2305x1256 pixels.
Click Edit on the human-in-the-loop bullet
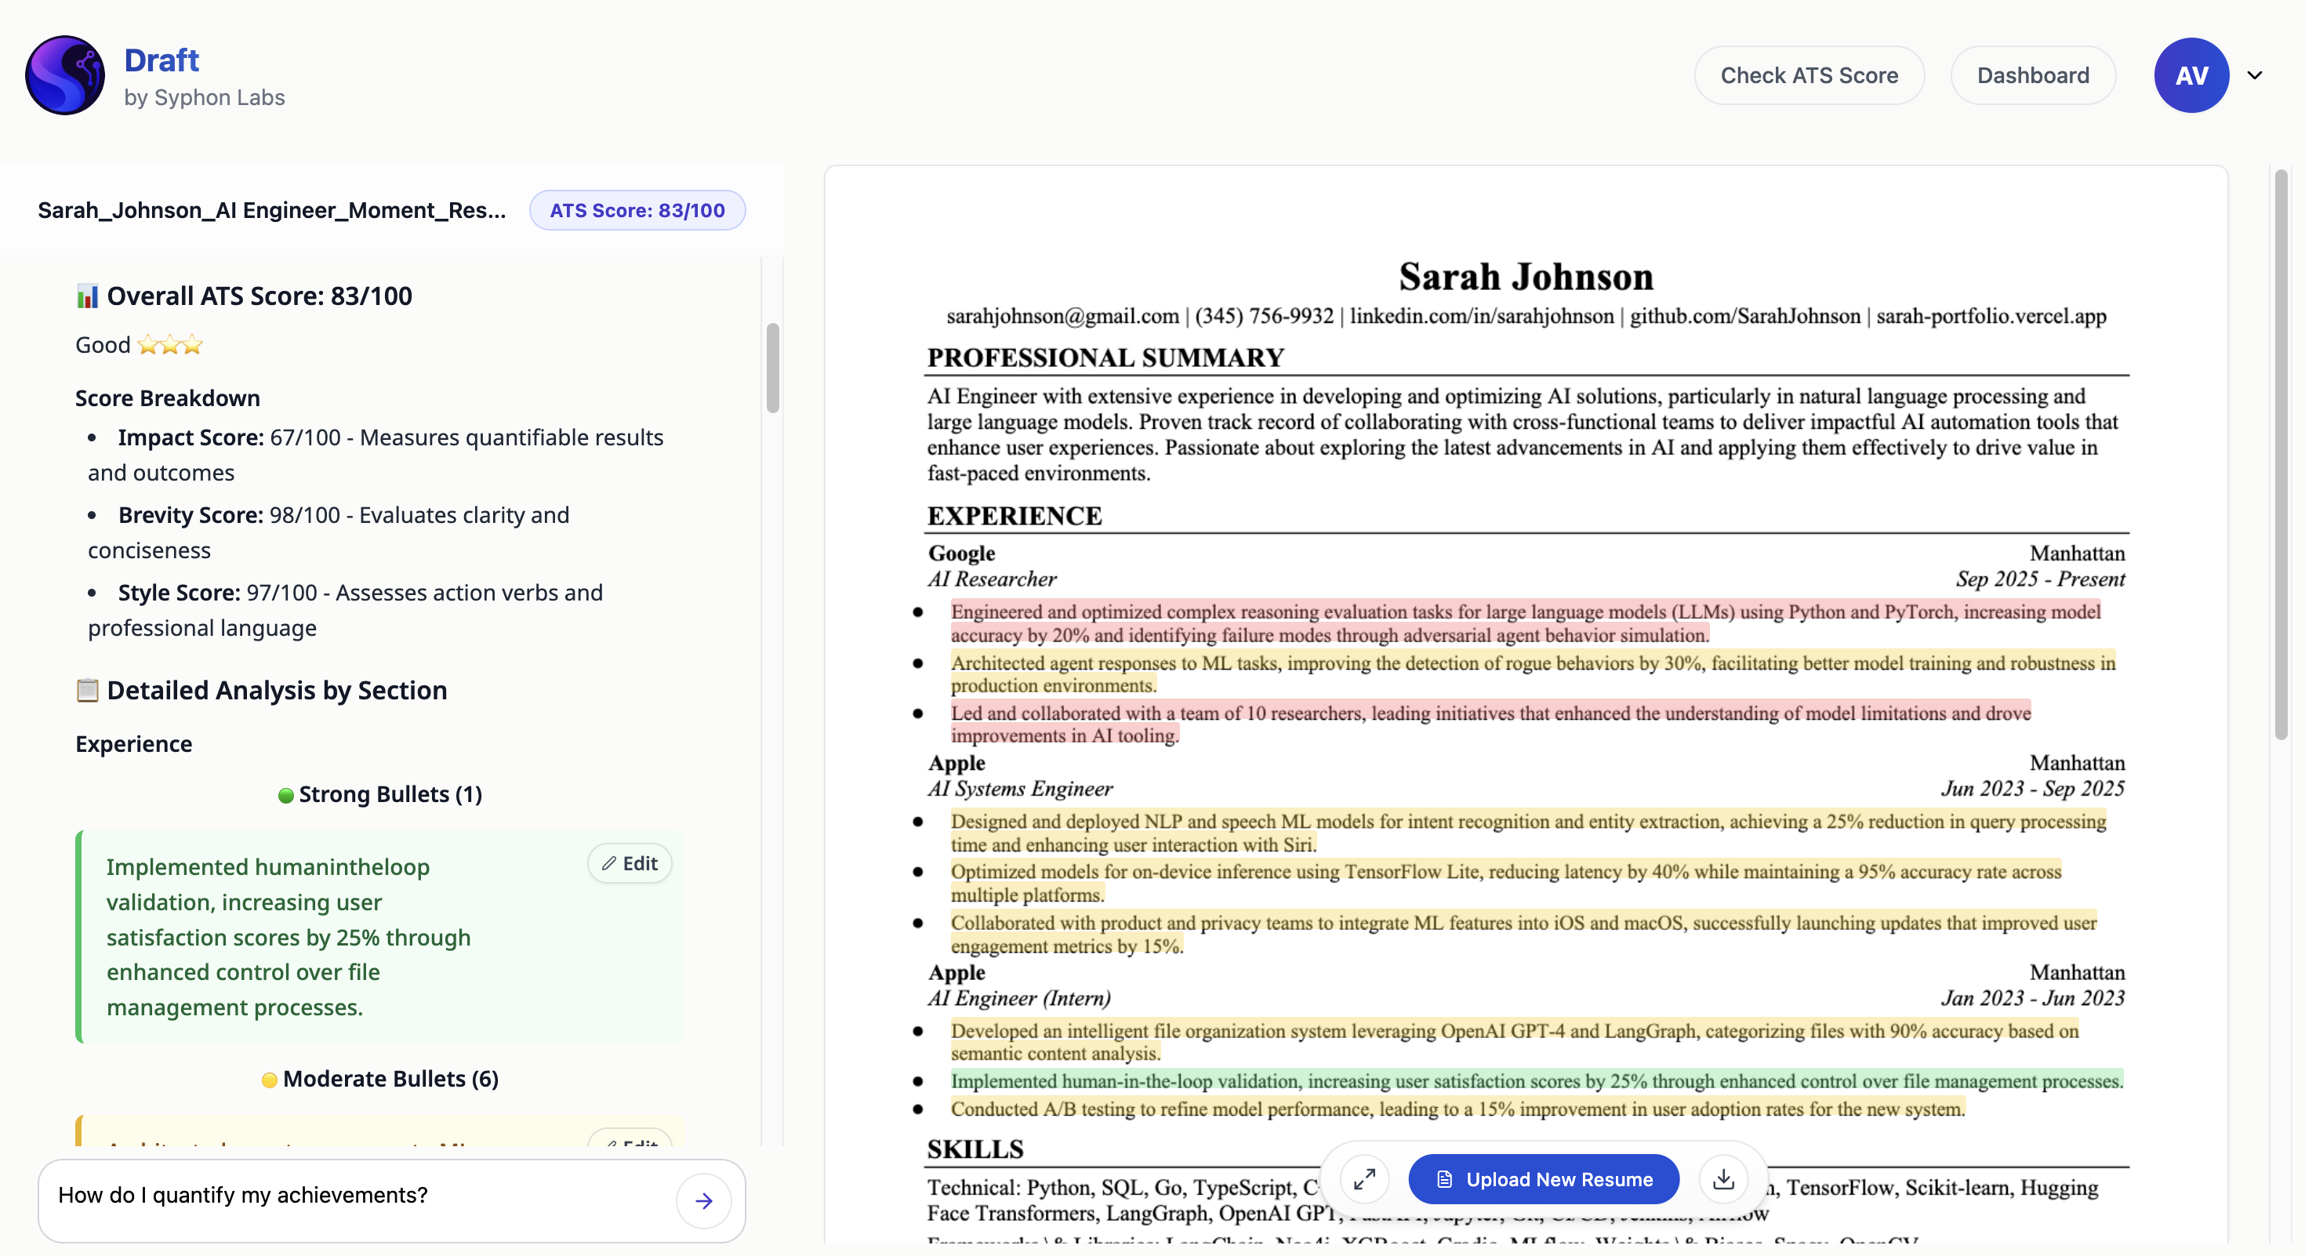629,863
